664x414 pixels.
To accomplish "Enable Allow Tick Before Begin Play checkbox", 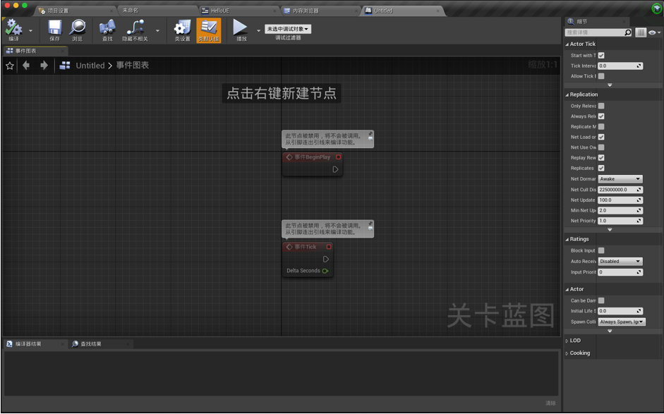I will (601, 76).
